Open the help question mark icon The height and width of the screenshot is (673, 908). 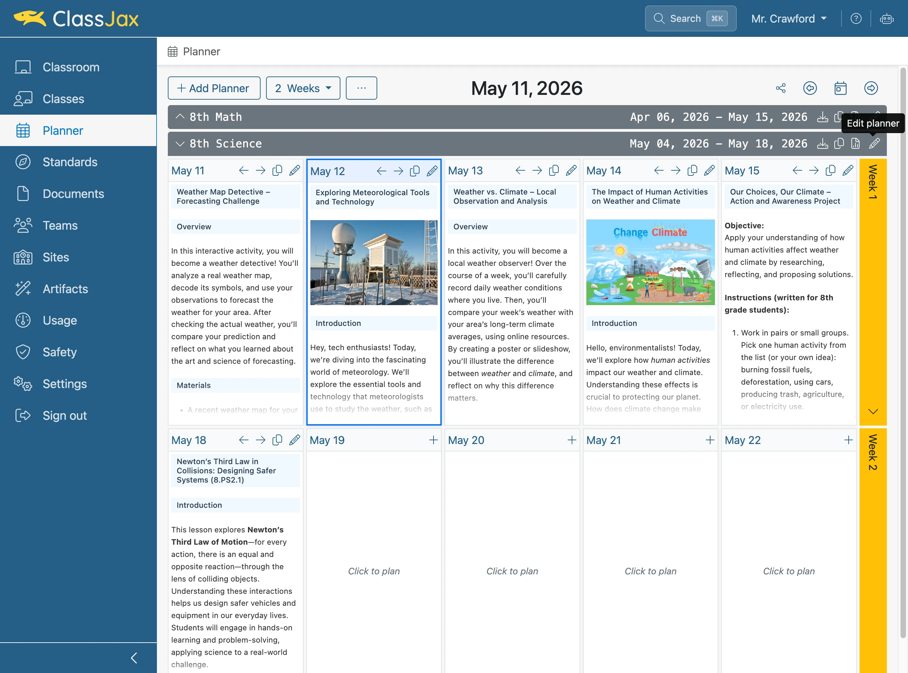[856, 19]
